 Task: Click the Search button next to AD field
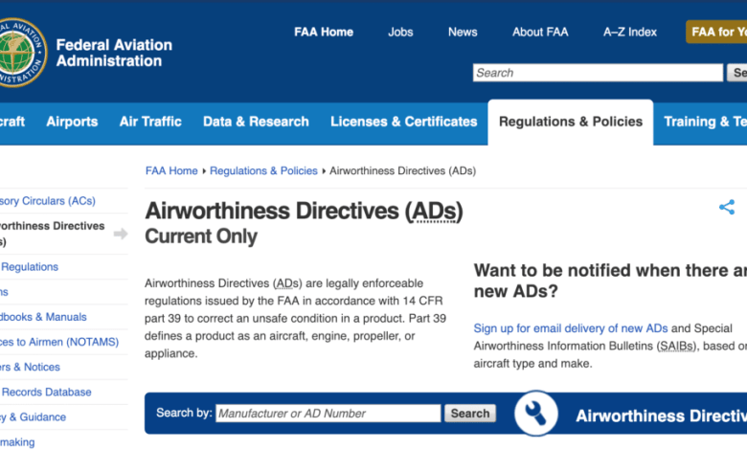coord(470,414)
